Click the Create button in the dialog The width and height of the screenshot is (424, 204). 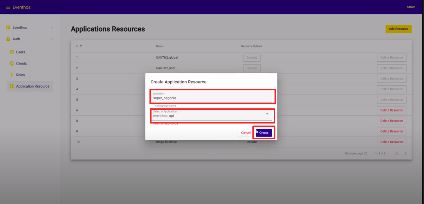tap(263, 133)
